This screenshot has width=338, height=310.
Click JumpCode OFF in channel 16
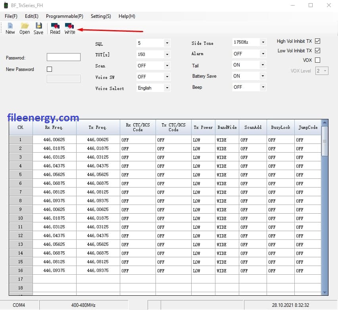tap(308, 271)
